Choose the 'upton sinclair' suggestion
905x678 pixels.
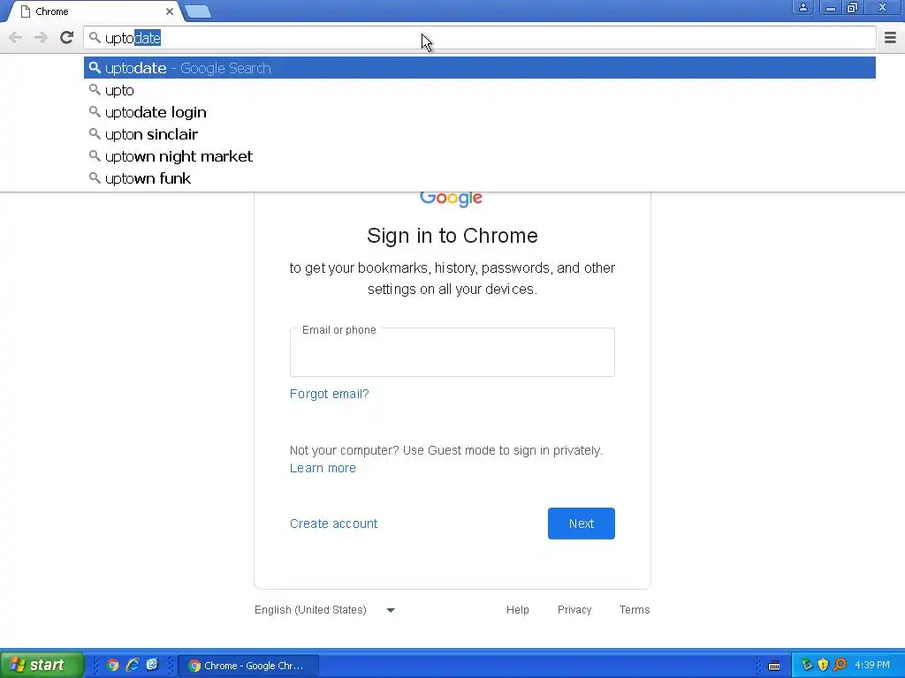click(480, 134)
